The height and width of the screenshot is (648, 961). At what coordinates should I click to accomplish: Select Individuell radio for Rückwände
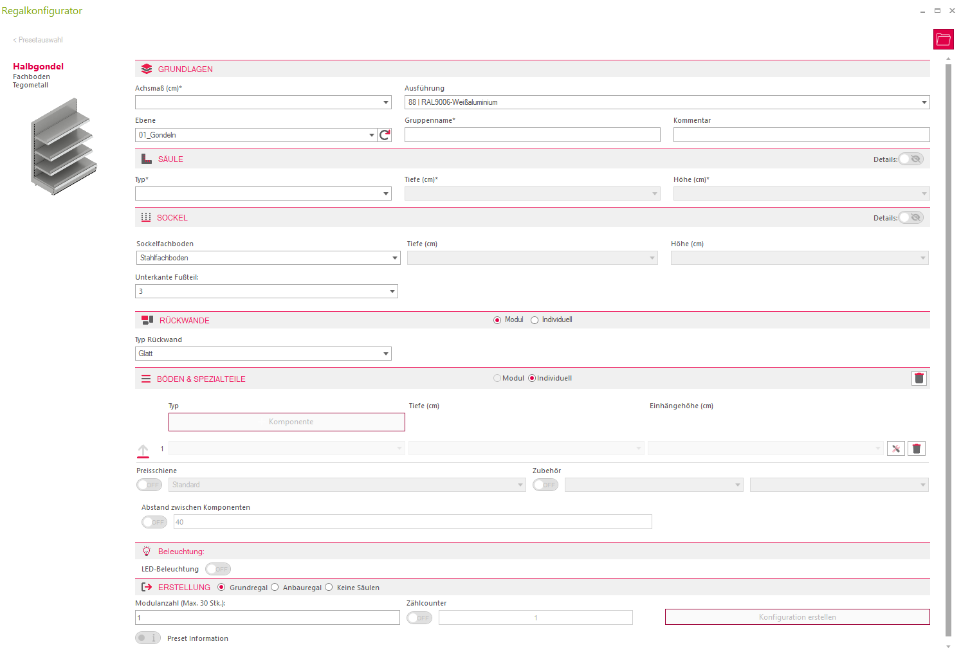[x=535, y=320]
